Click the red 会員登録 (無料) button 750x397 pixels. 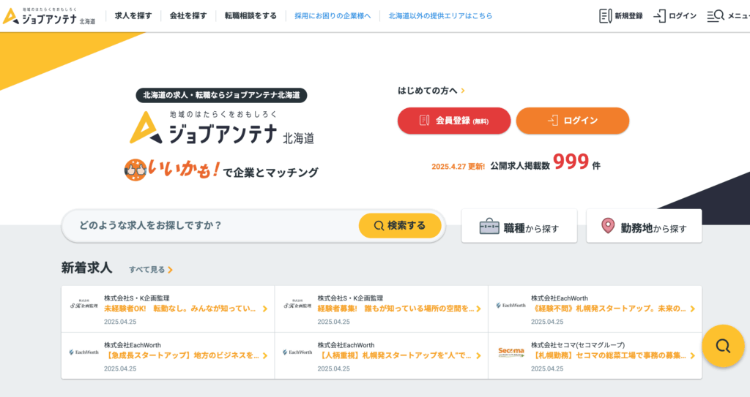point(454,121)
